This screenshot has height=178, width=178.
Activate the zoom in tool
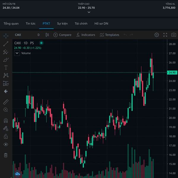[6, 110]
